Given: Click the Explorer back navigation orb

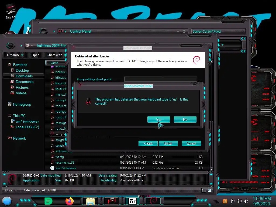Looking at the screenshot, I should pos(11,46).
